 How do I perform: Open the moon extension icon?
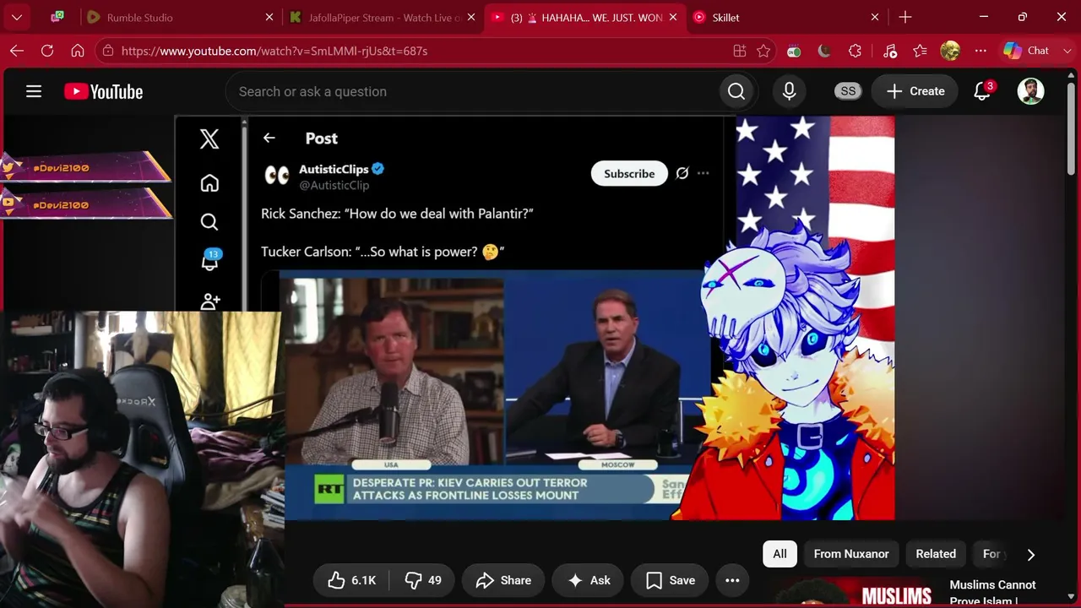pos(824,51)
